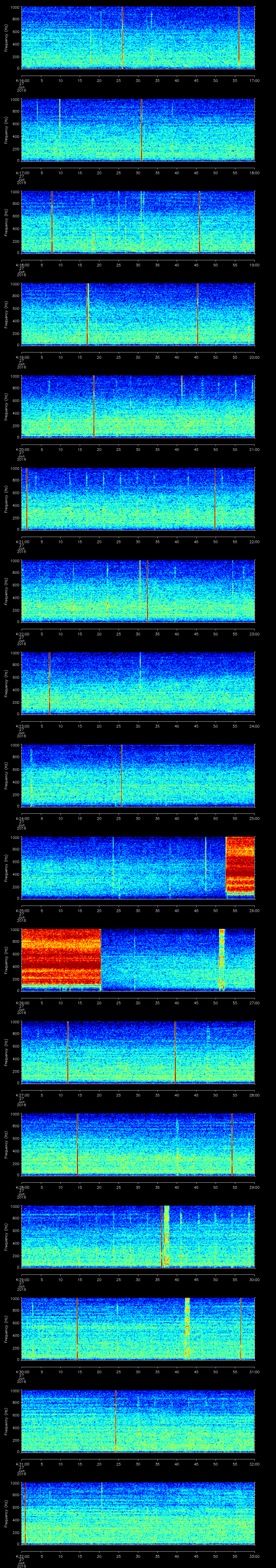Pick the red line near 46 seconds in the 4:18:00 panel
276x1568 pixels.
199,222
